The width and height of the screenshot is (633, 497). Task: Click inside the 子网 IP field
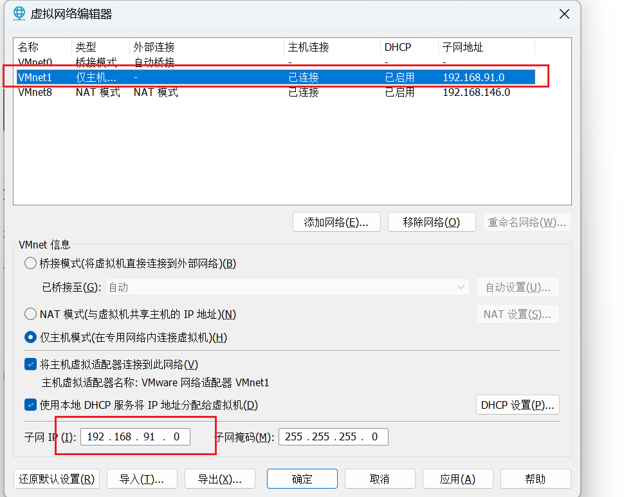pos(135,437)
